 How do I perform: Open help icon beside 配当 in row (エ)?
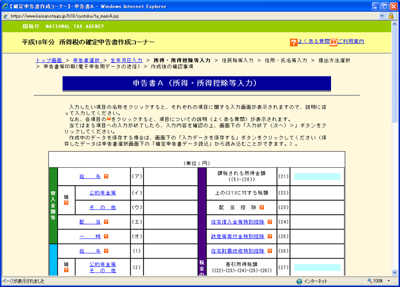click(106, 222)
